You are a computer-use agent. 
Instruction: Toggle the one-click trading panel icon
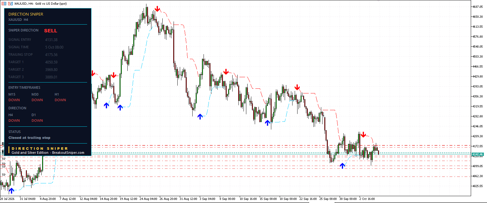[x=10, y=3]
